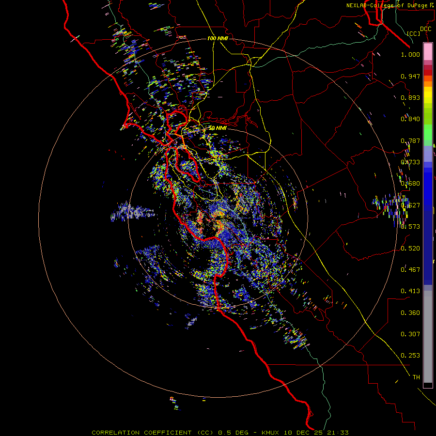Click the "0.467" color scale value
Viewport: 436px width, 436px height.
pos(410,269)
